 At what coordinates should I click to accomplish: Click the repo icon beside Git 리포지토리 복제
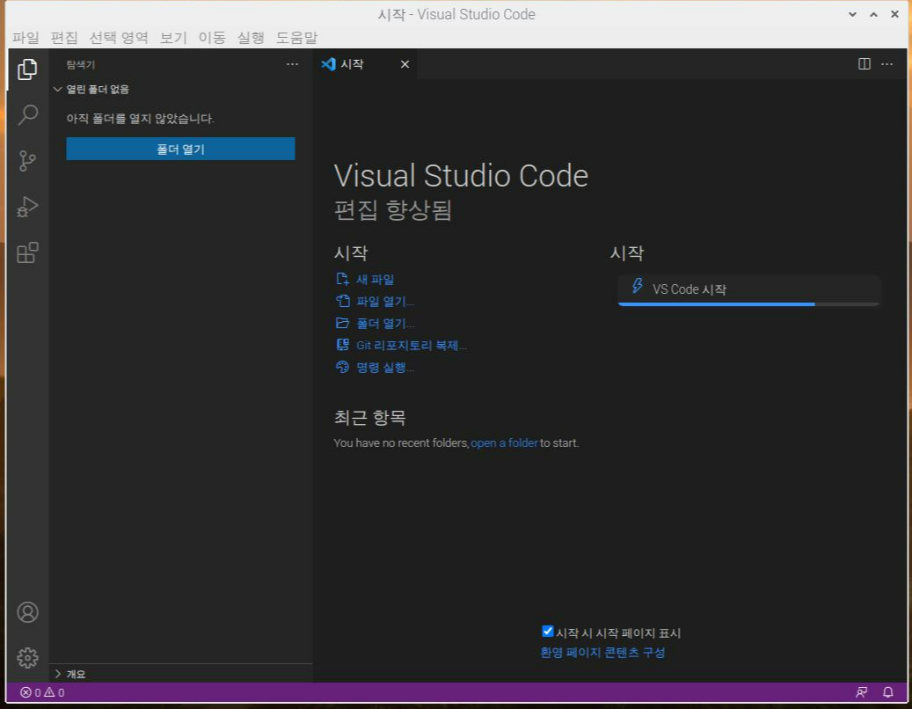[x=343, y=345]
